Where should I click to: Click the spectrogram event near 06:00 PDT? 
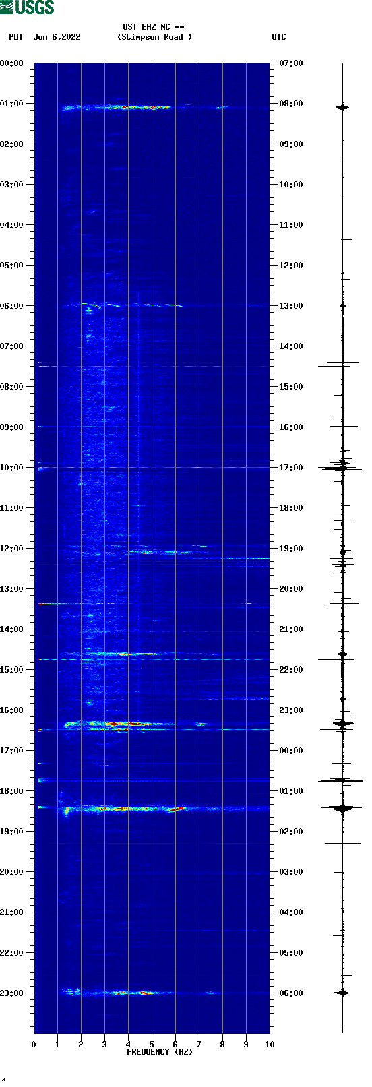[x=121, y=305]
